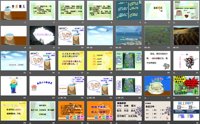Preview animation via star icon below slide 10

(59, 47)
